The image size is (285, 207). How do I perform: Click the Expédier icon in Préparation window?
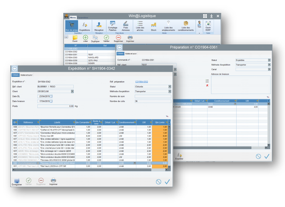(179, 156)
